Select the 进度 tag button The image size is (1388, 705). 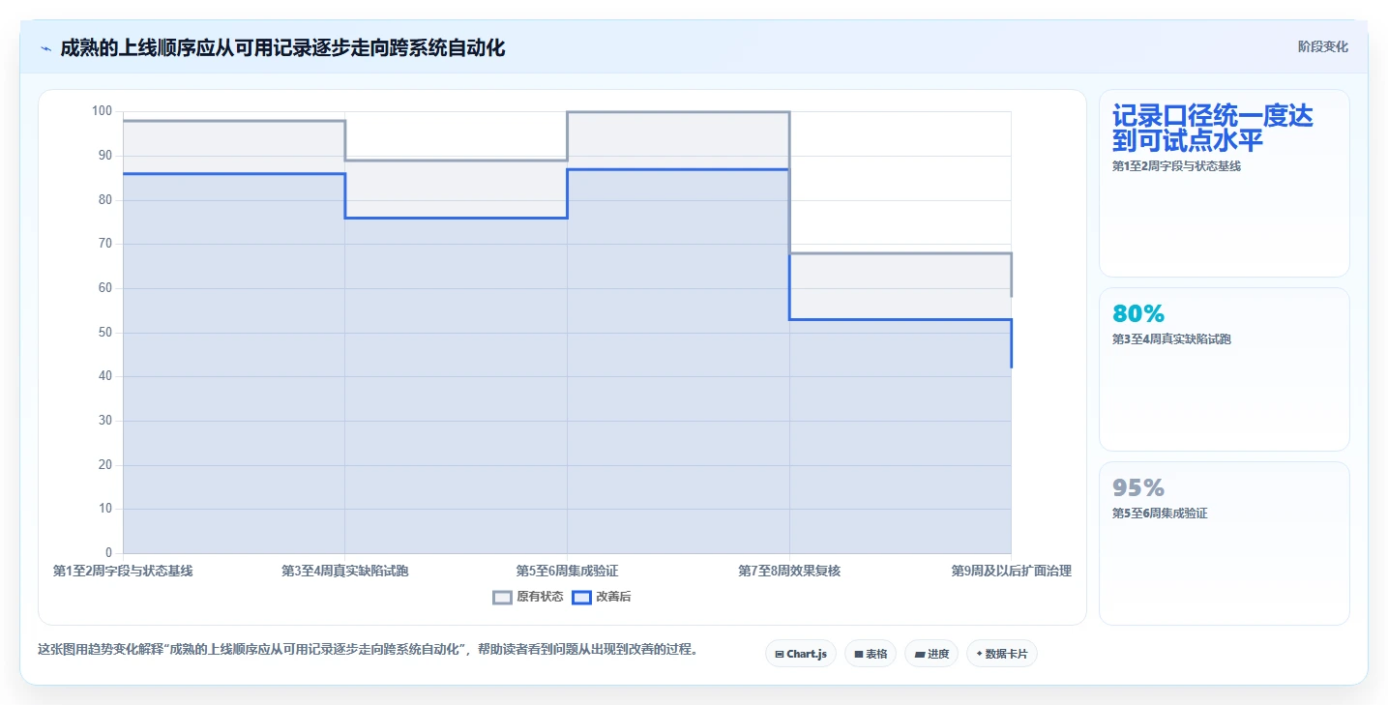[x=931, y=654]
